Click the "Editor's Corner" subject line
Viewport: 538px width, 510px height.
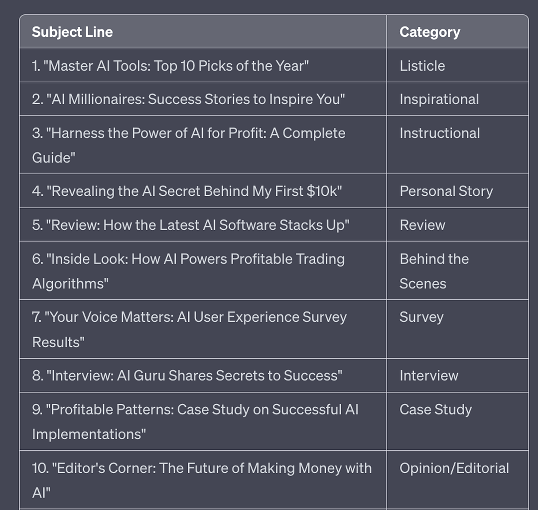[x=202, y=480]
